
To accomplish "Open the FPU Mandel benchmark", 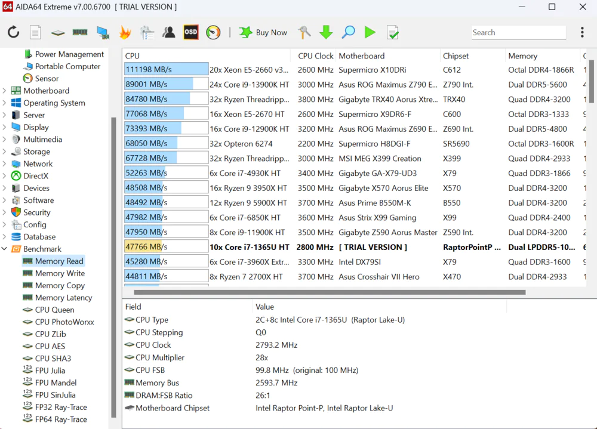I will click(50, 383).
